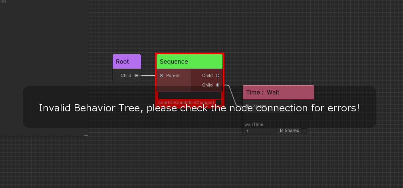Click the Sequence node's first Child port
Image resolution: width=403 pixels, height=188 pixels.
point(218,75)
